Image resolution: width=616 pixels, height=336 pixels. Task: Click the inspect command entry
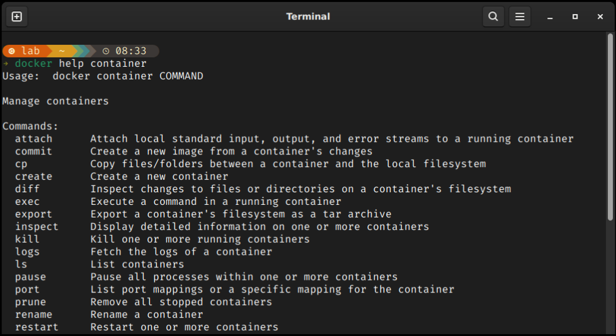[x=37, y=227]
